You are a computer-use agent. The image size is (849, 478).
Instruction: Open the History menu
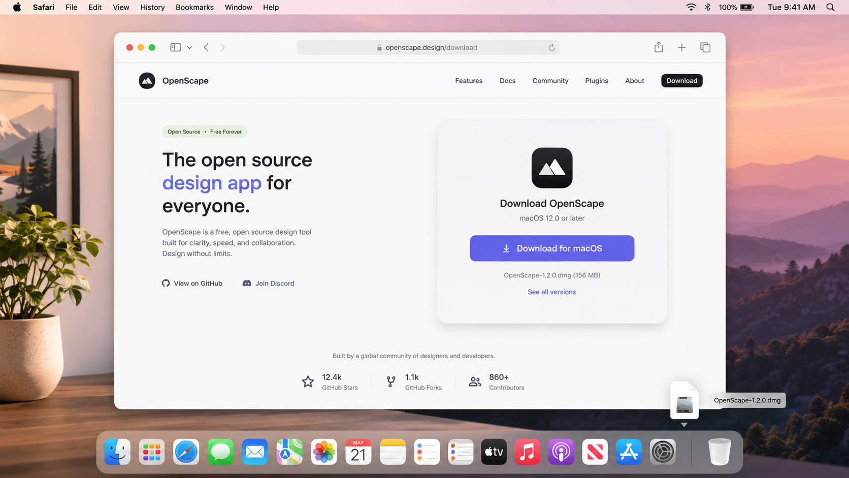152,7
